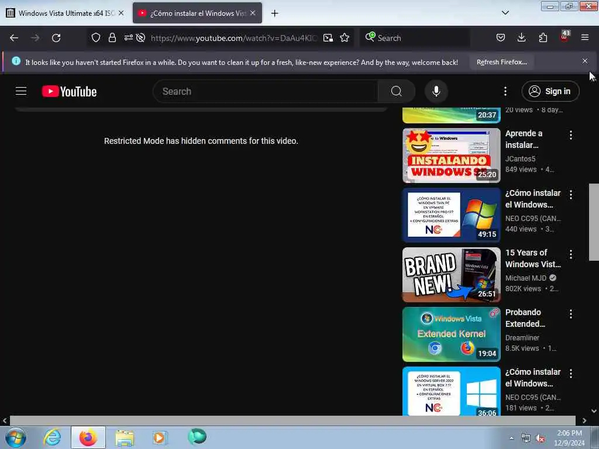Click the vertical page scrollbar thumb
The image size is (599, 449).
coord(594,222)
